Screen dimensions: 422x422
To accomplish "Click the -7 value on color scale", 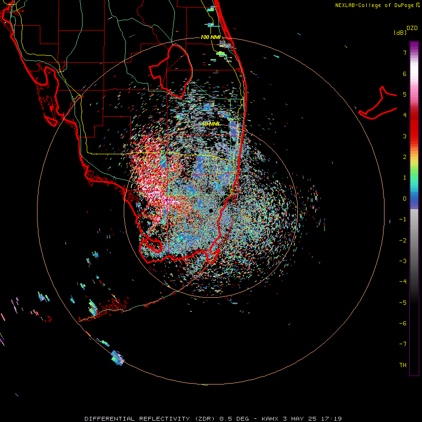I will point(403,344).
